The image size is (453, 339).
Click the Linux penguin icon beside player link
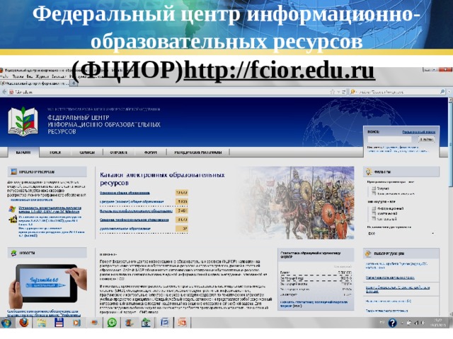click(x=13, y=220)
